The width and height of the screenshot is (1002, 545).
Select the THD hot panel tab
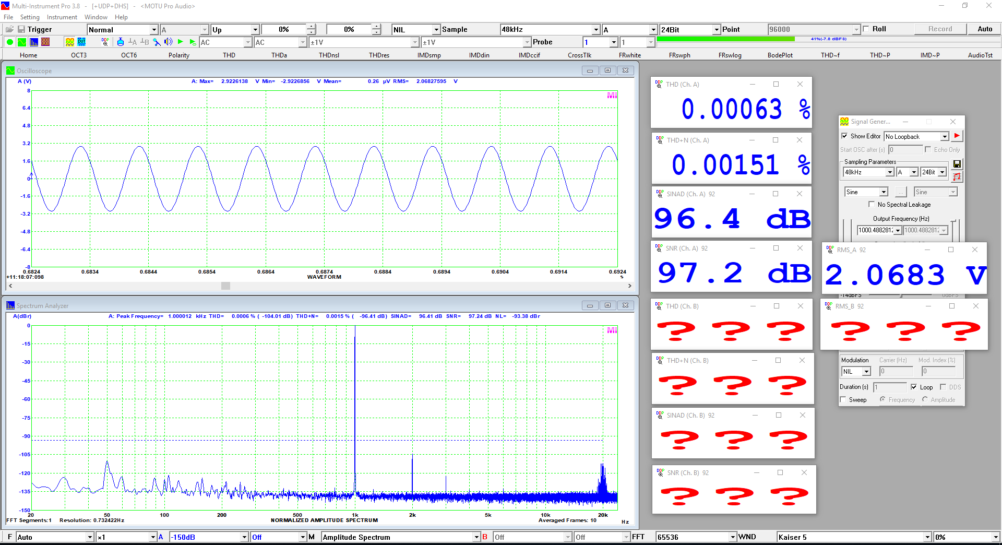point(229,55)
